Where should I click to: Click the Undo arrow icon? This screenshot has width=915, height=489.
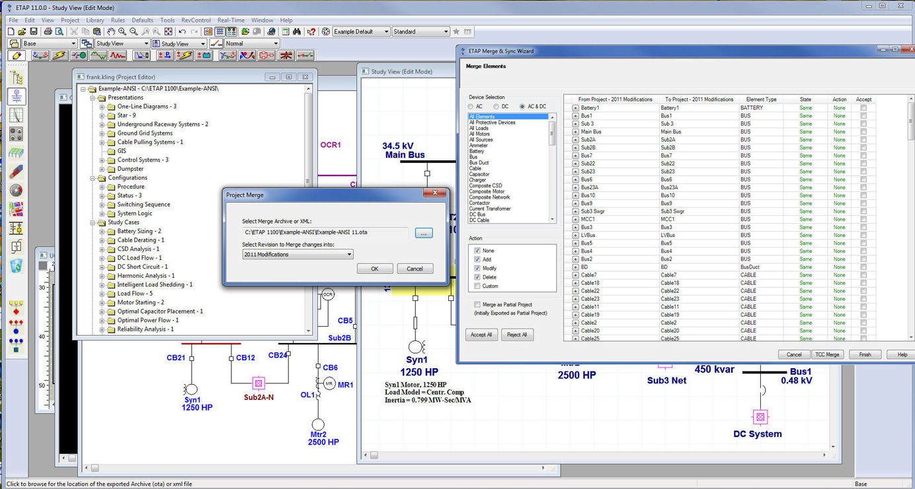(182, 31)
